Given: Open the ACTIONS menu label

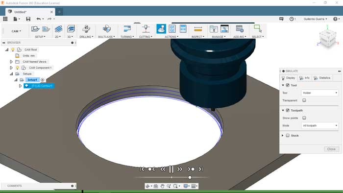Looking at the screenshot, I should (x=171, y=37).
